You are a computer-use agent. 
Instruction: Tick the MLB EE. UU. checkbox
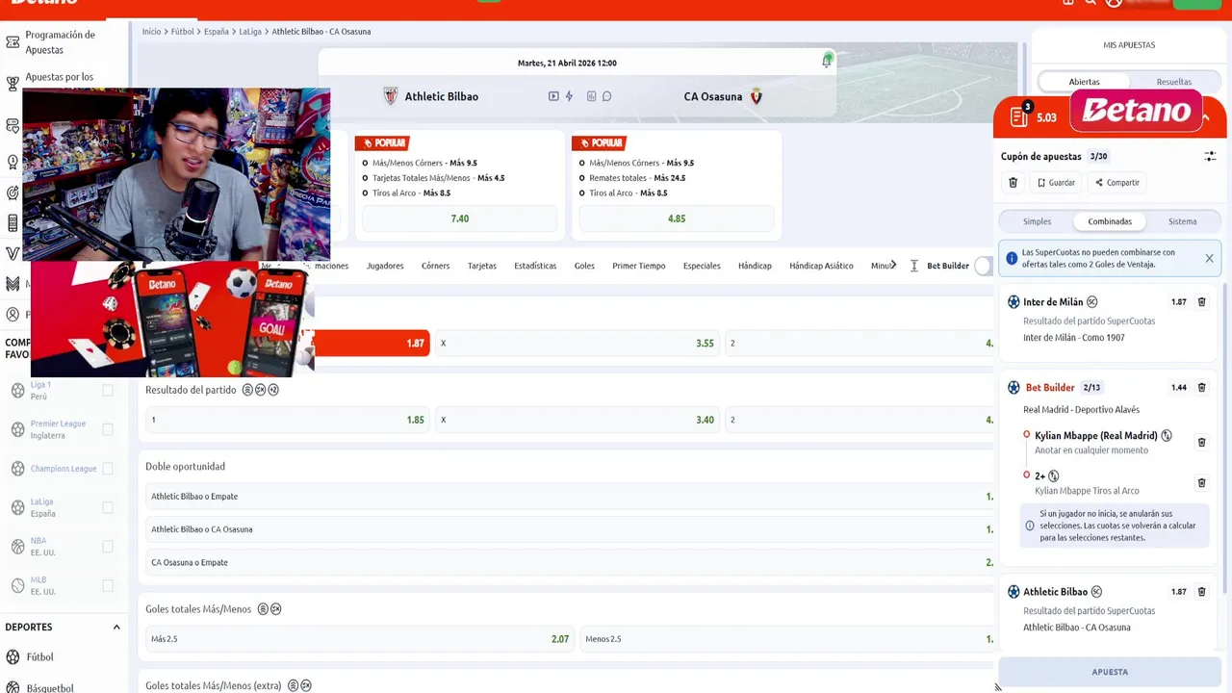[108, 585]
